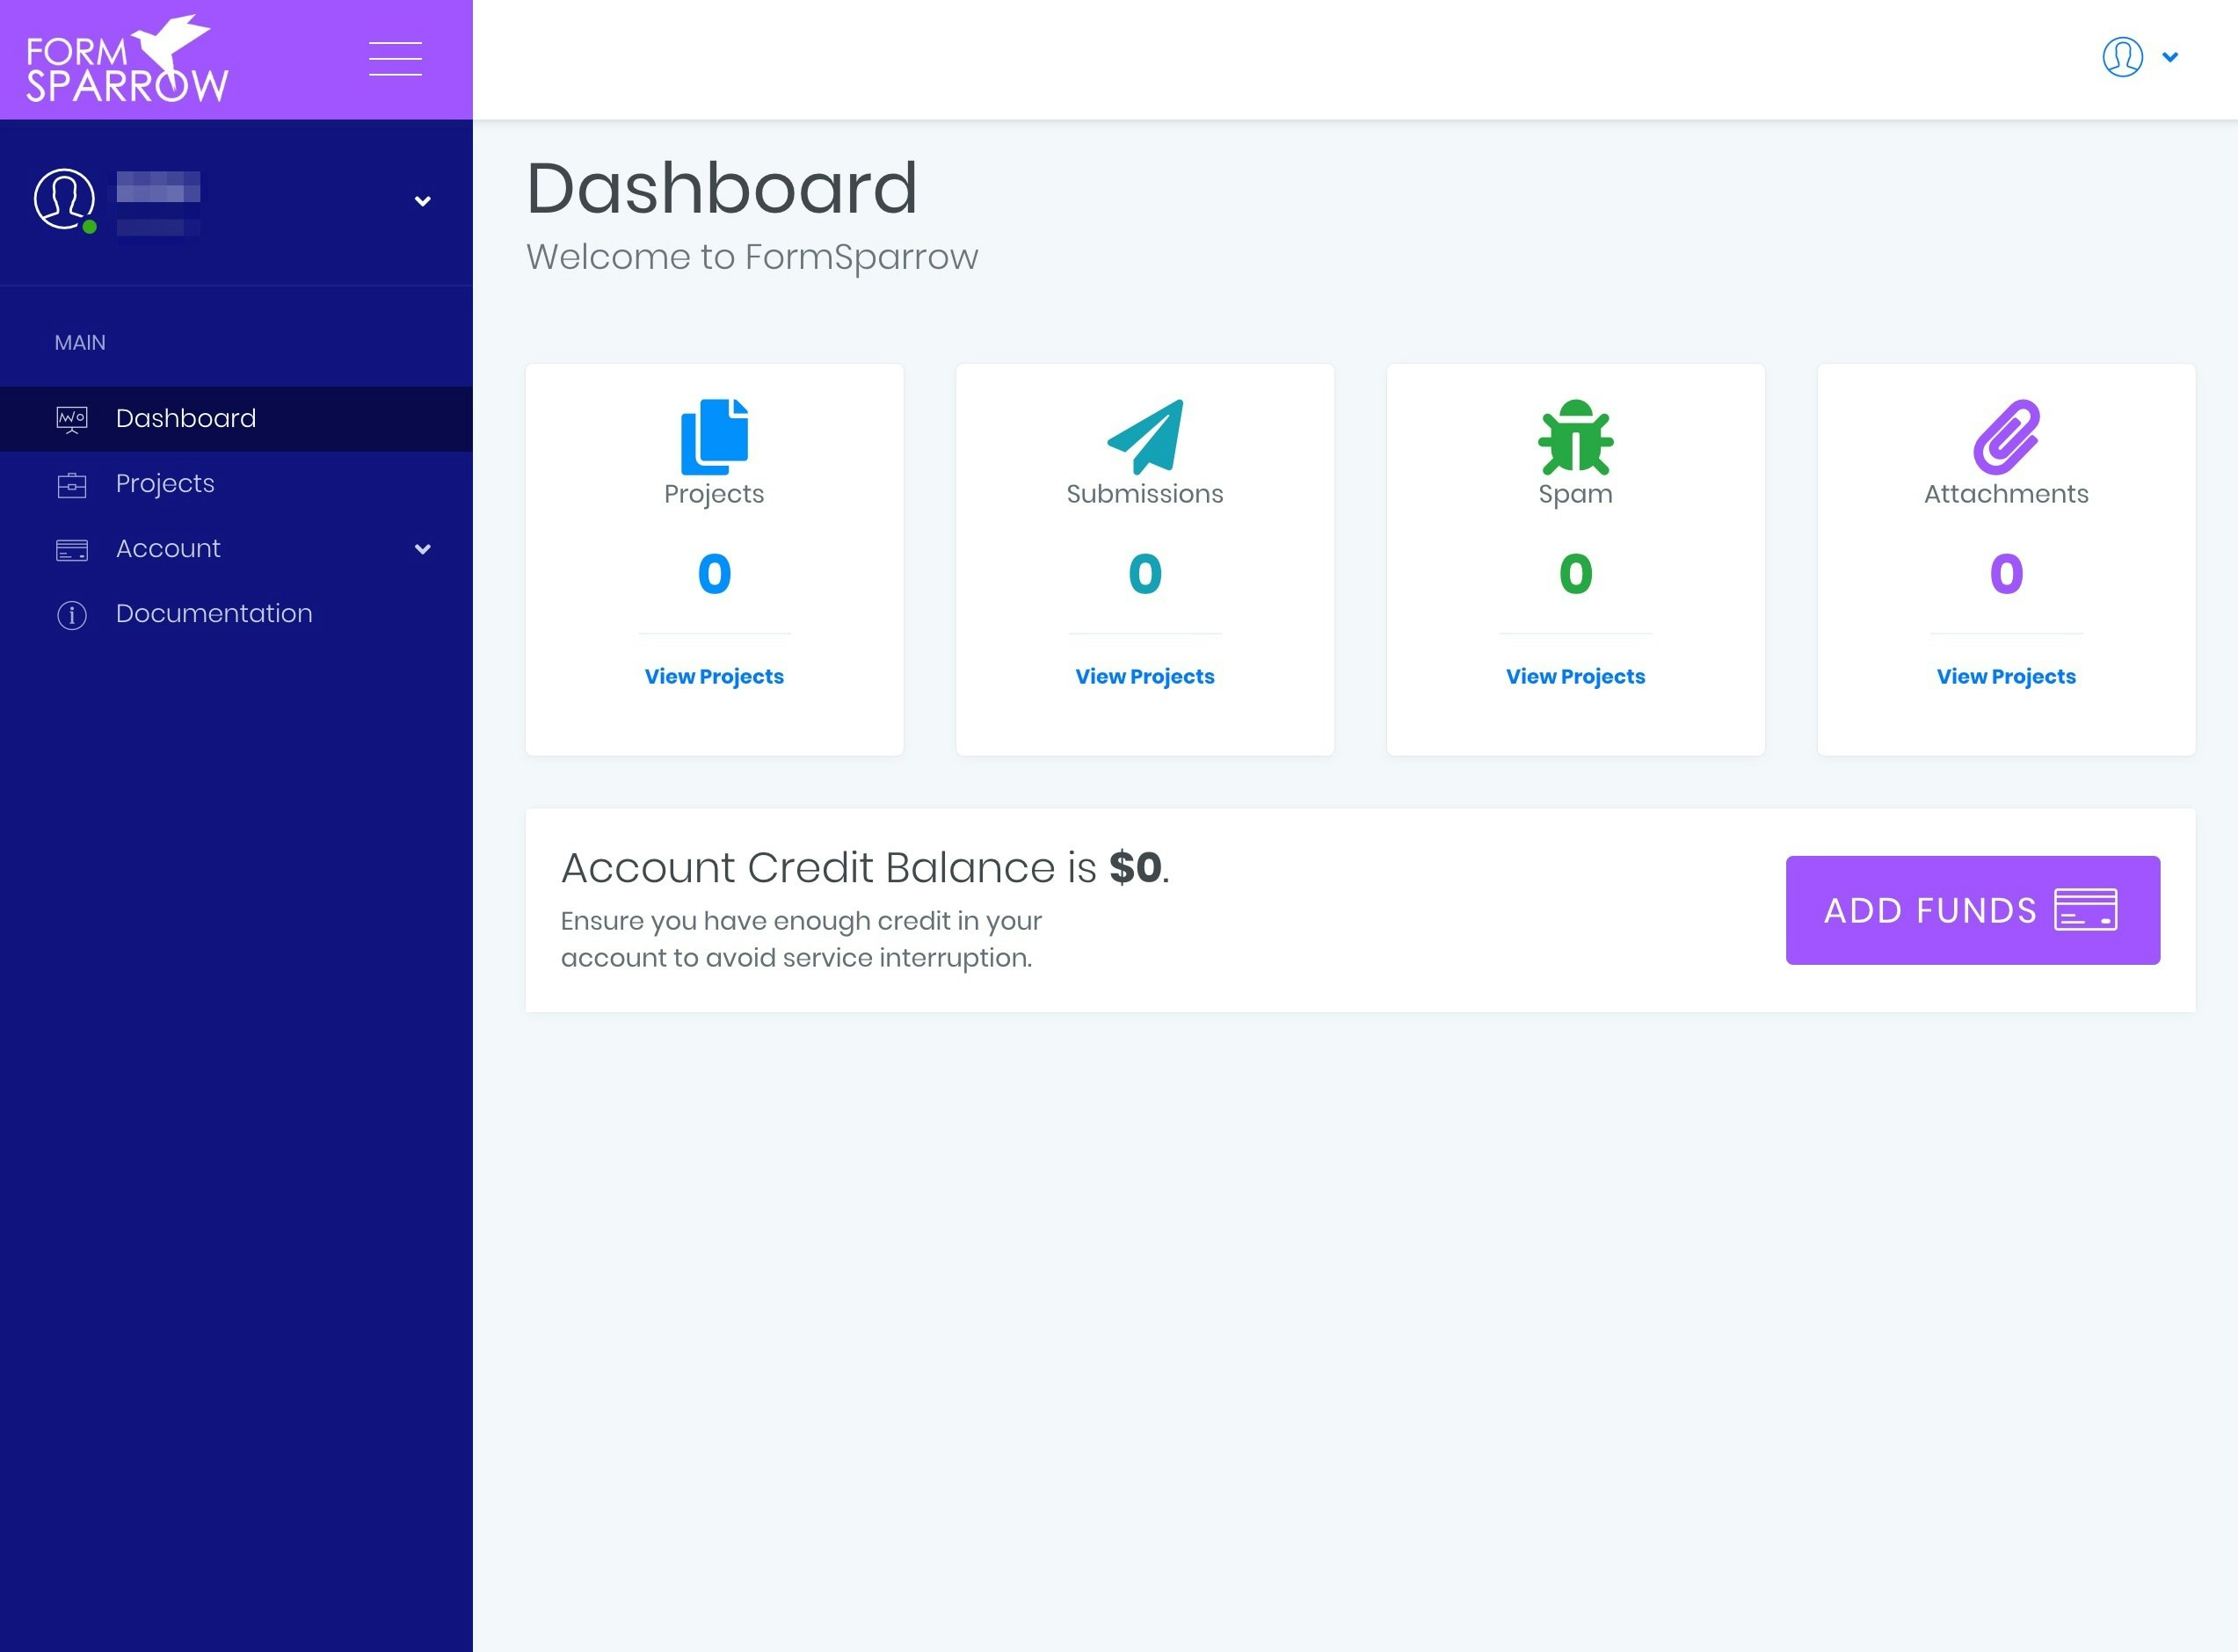This screenshot has height=1652, width=2238.
Task: Click View Projects under Projects card
Action: pyautogui.click(x=715, y=676)
